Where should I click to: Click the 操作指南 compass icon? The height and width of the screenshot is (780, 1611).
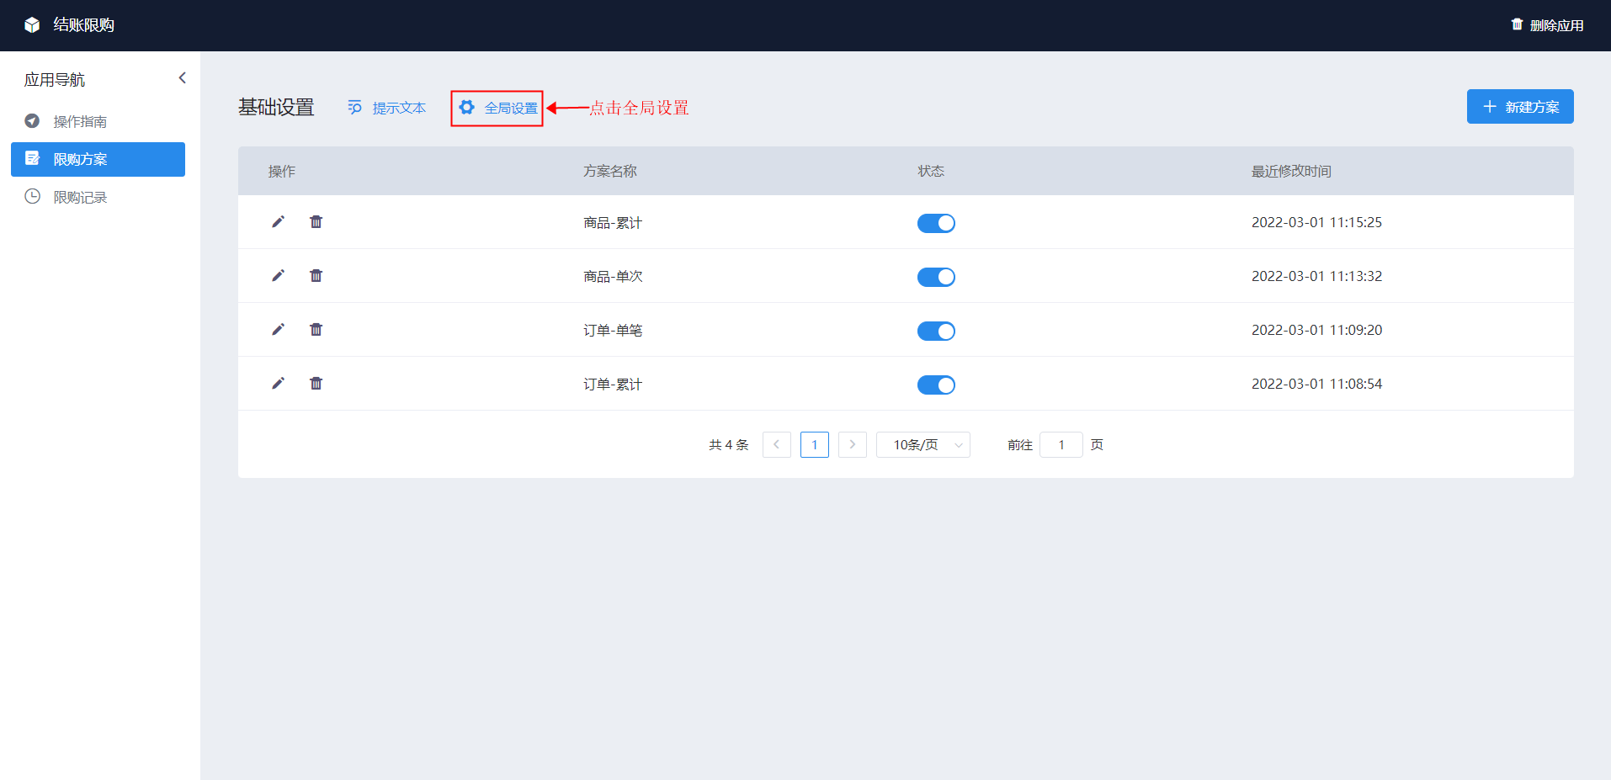click(x=32, y=121)
